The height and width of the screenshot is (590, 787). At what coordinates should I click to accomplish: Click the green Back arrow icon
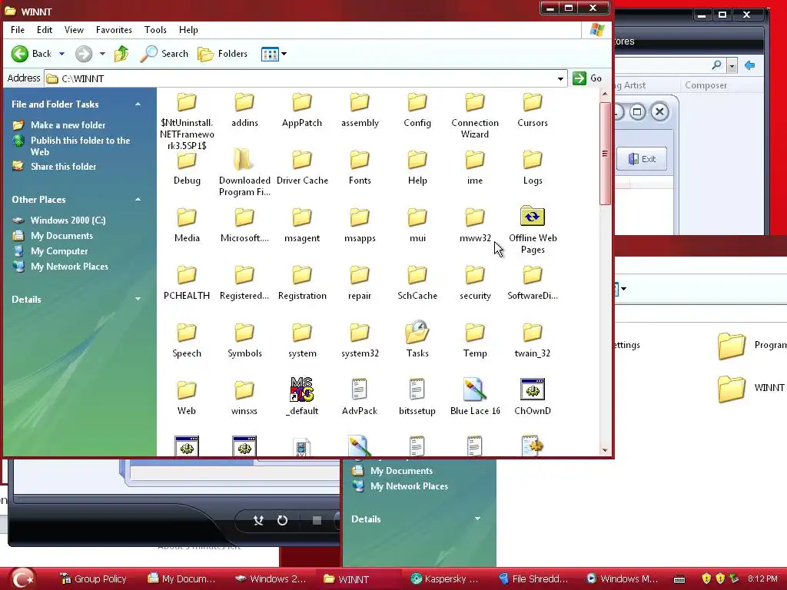19,54
